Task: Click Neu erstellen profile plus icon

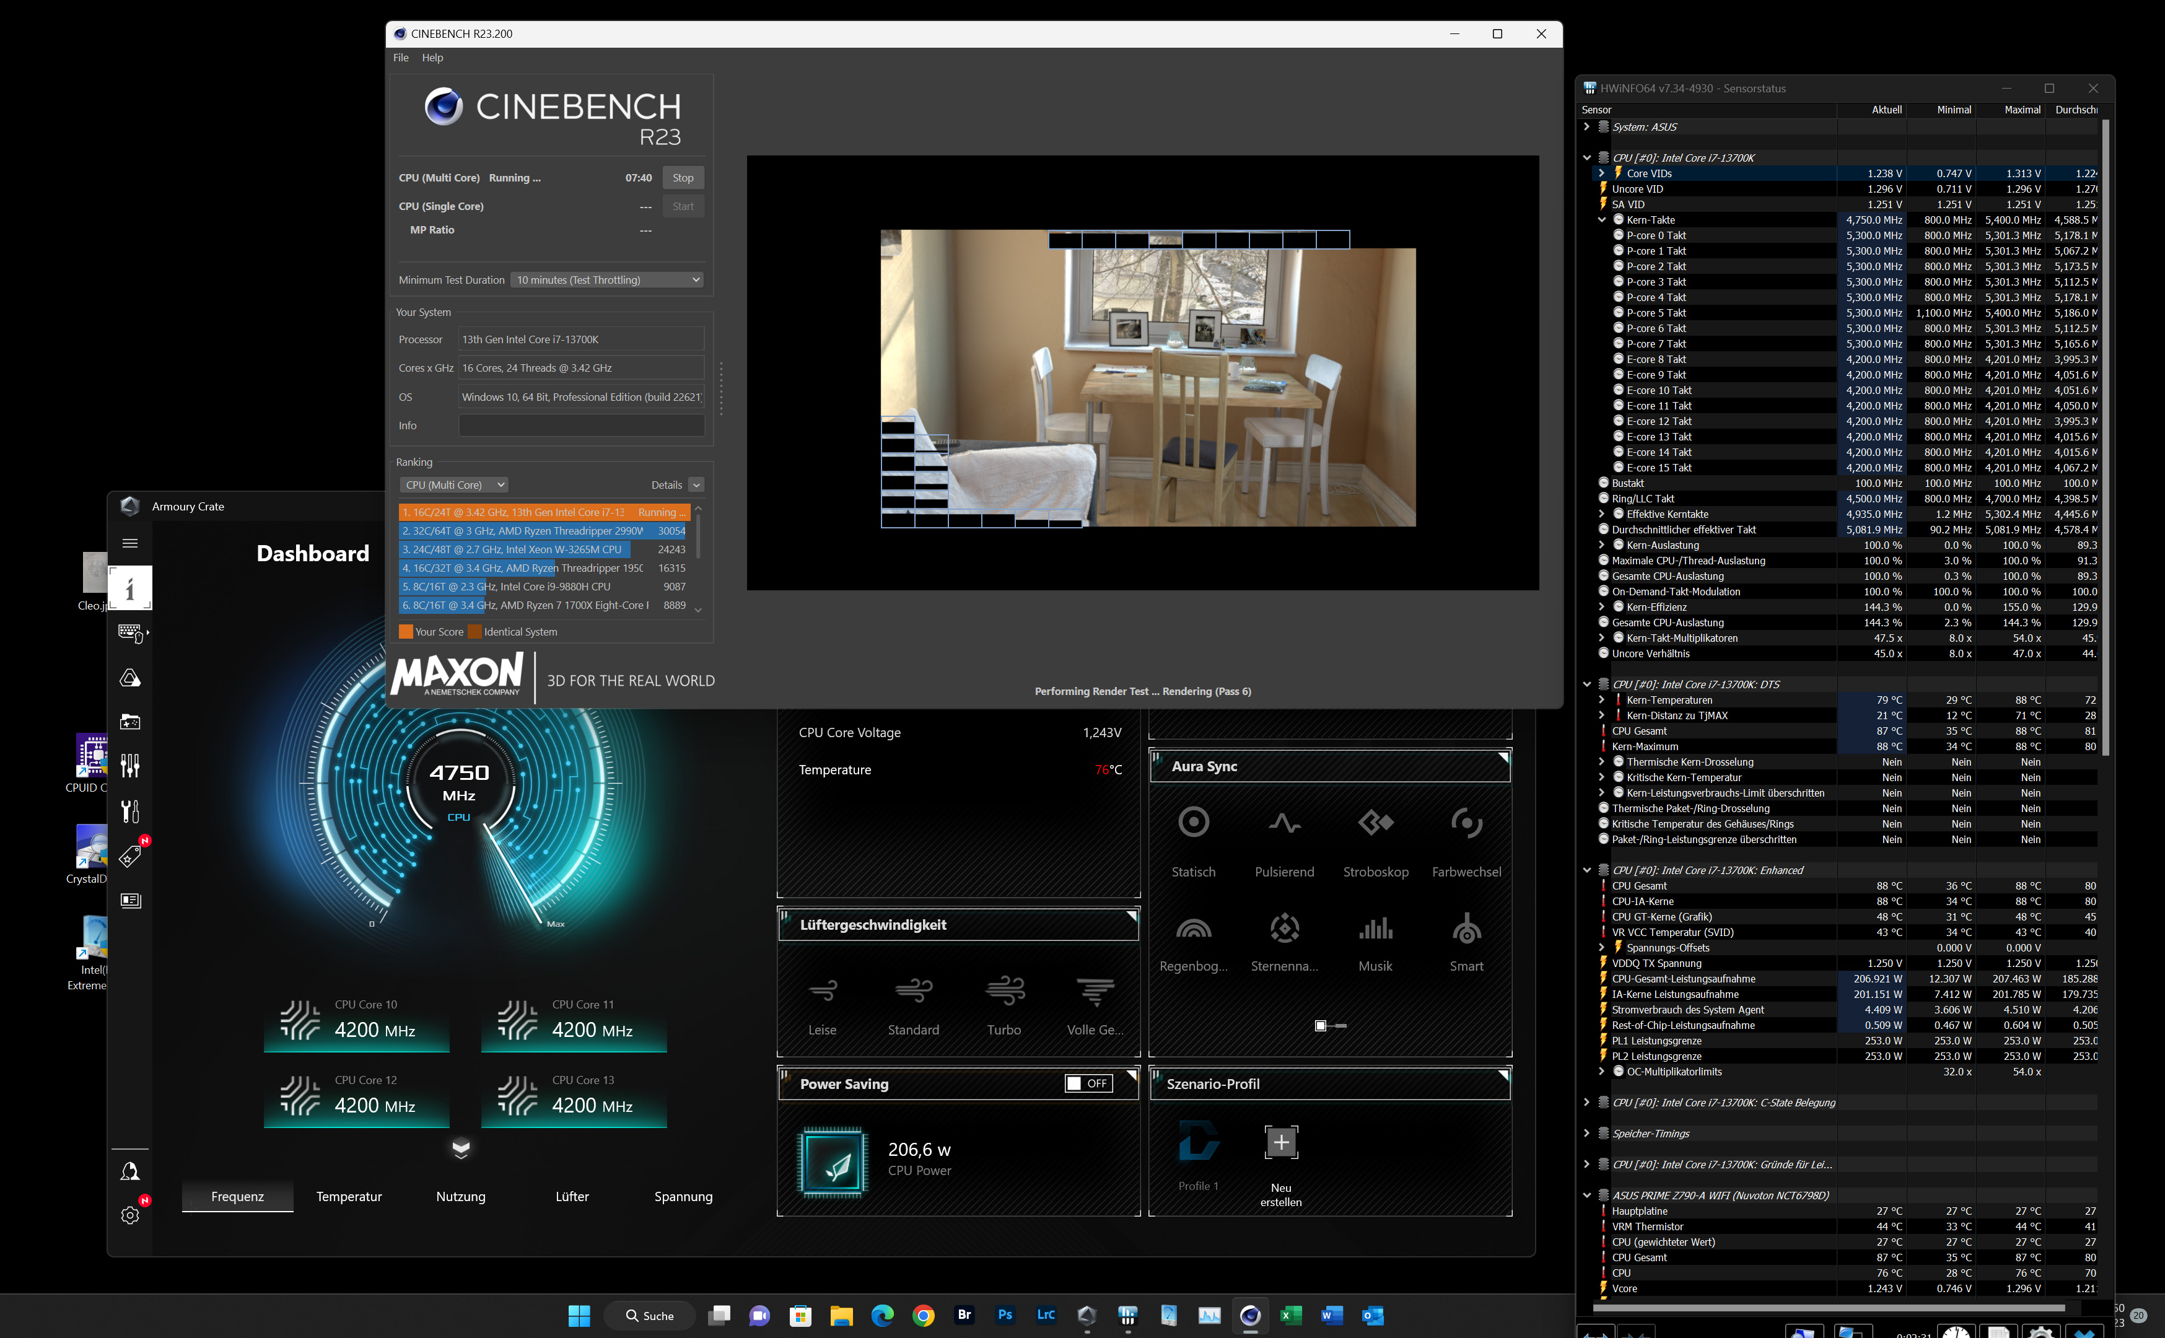Action: (1280, 1142)
